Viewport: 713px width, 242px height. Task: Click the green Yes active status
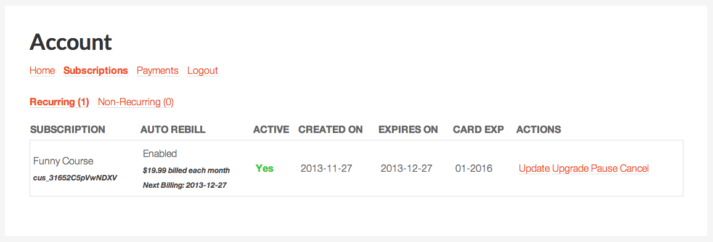[264, 169]
